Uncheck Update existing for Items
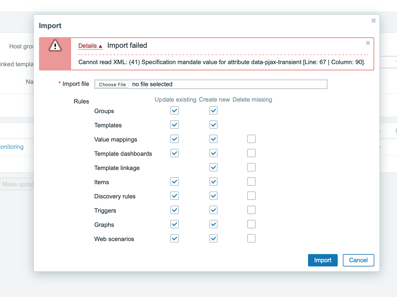This screenshot has width=397, height=297. pyautogui.click(x=175, y=182)
